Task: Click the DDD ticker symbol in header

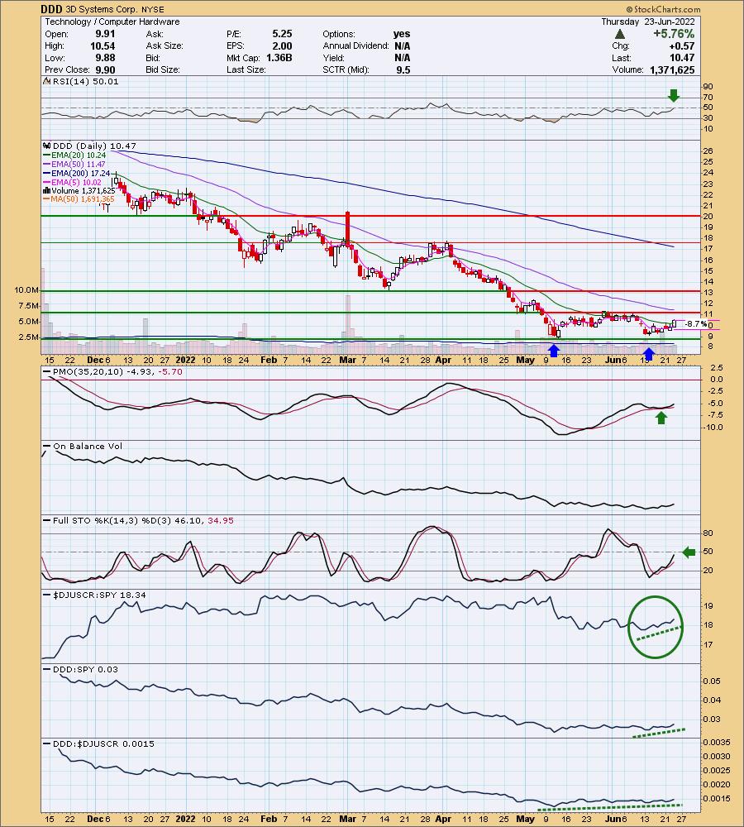Action: click(x=52, y=9)
